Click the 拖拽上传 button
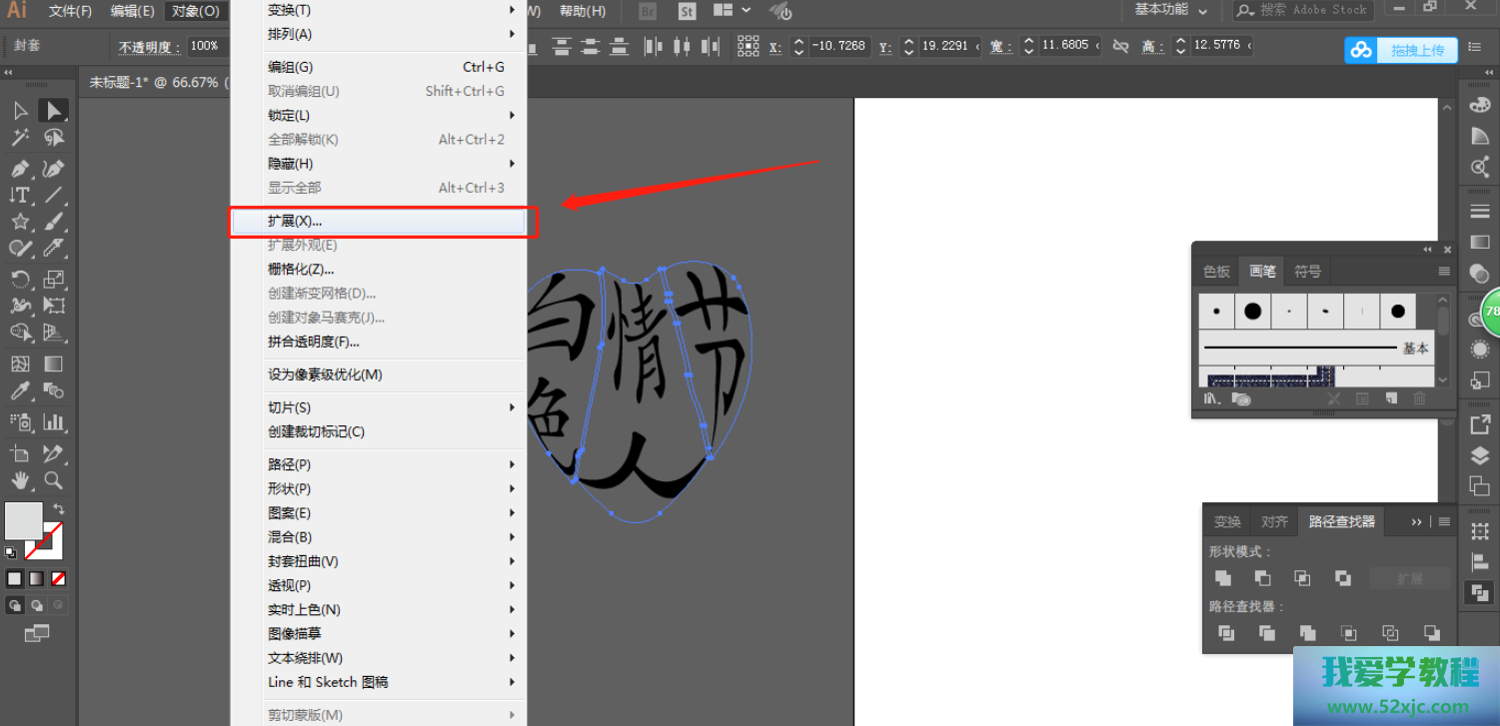The width and height of the screenshot is (1500, 726). point(1400,50)
